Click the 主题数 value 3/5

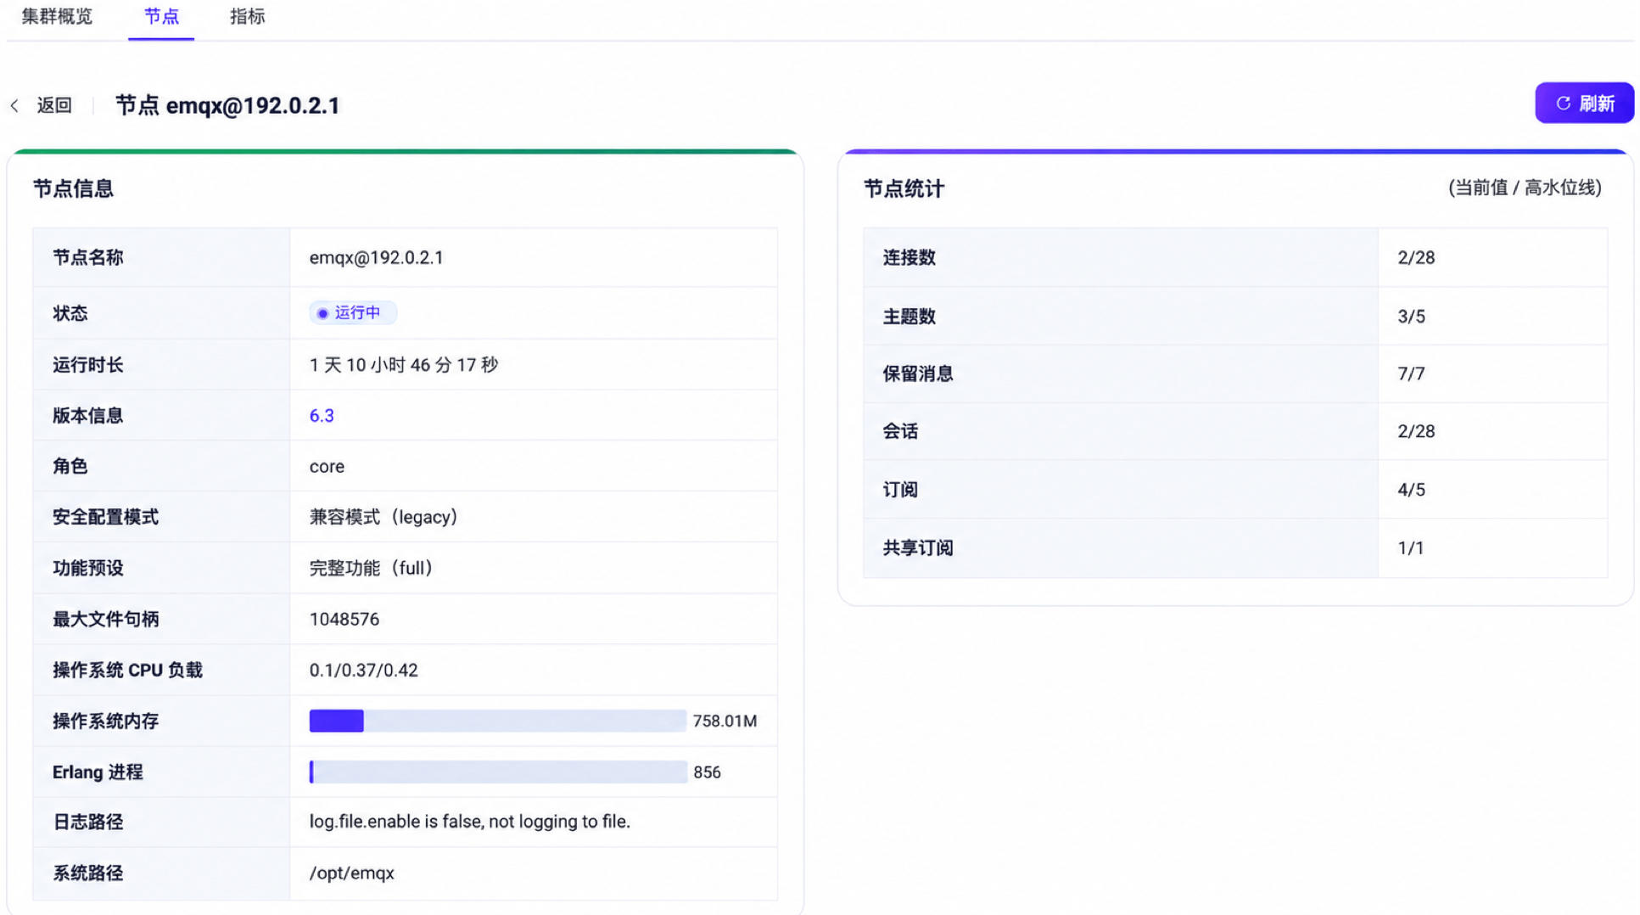tap(1411, 317)
